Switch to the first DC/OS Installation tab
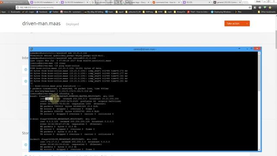 (44, 2)
